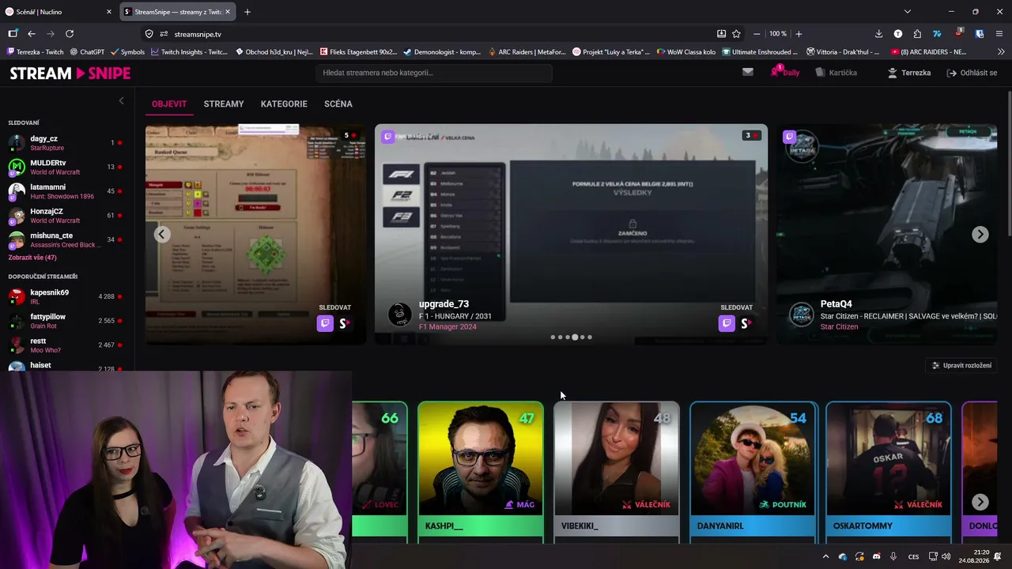Viewport: 1012px width, 569px height.
Task: Zoom in the page with plus
Action: click(x=799, y=34)
